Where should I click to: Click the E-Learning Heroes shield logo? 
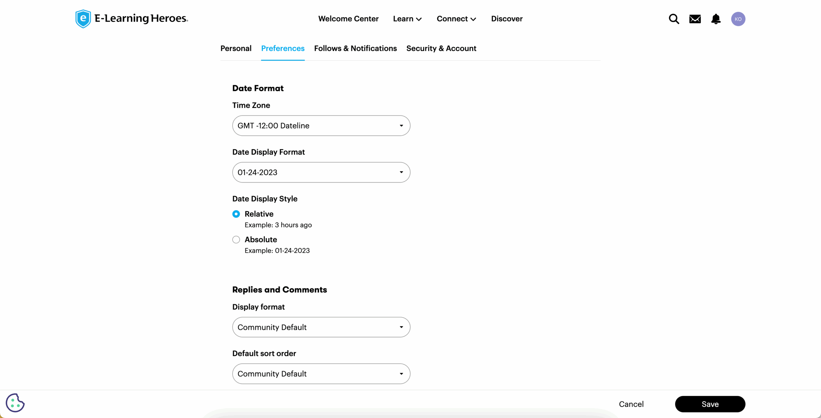(x=83, y=19)
